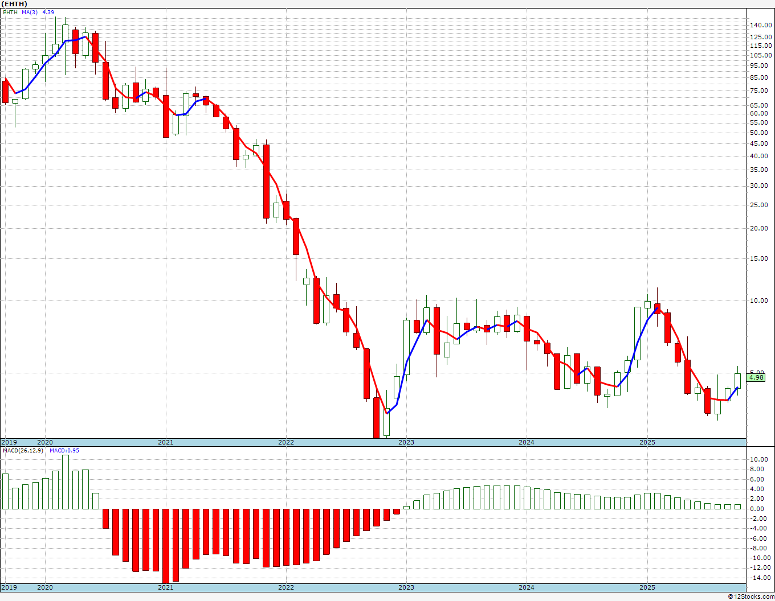This screenshot has height=601, width=775.
Task: Click the MA(3) indicator legend label
Action: click(30, 12)
